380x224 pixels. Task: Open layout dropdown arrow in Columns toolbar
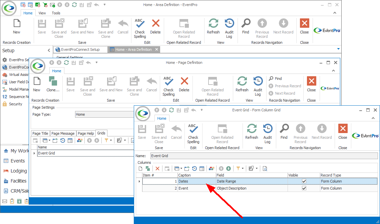tap(257, 169)
